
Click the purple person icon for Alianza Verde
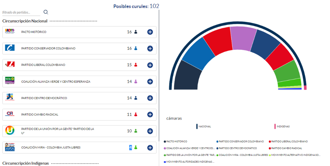coord(136,81)
